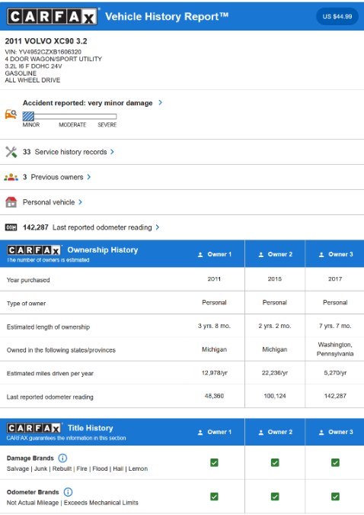364x515 pixels.
Task: Select Owner 1 column in Title History
Action: (215, 433)
